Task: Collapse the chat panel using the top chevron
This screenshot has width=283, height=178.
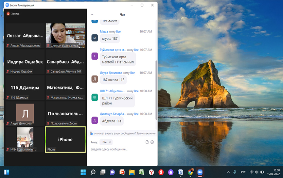Action: [x=92, y=15]
